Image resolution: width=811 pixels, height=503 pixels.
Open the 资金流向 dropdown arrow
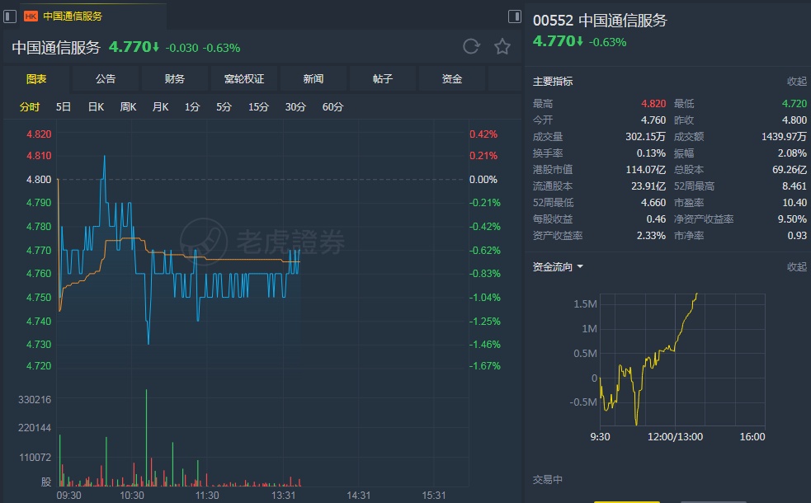[x=580, y=266]
